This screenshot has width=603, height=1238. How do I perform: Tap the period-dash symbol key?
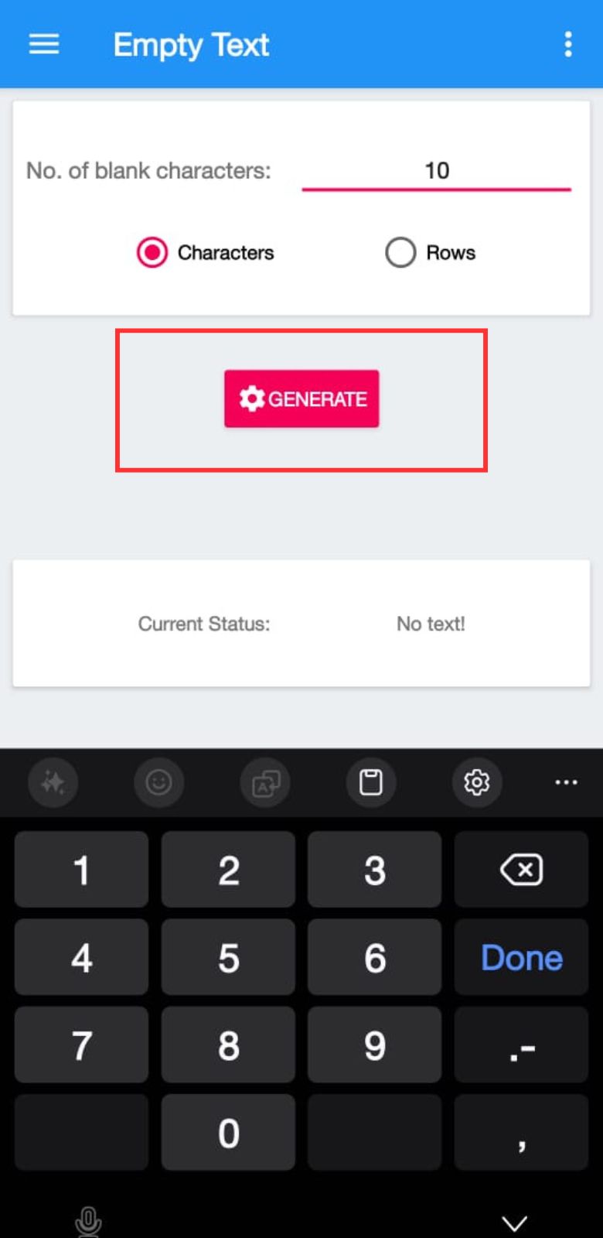tap(522, 1045)
